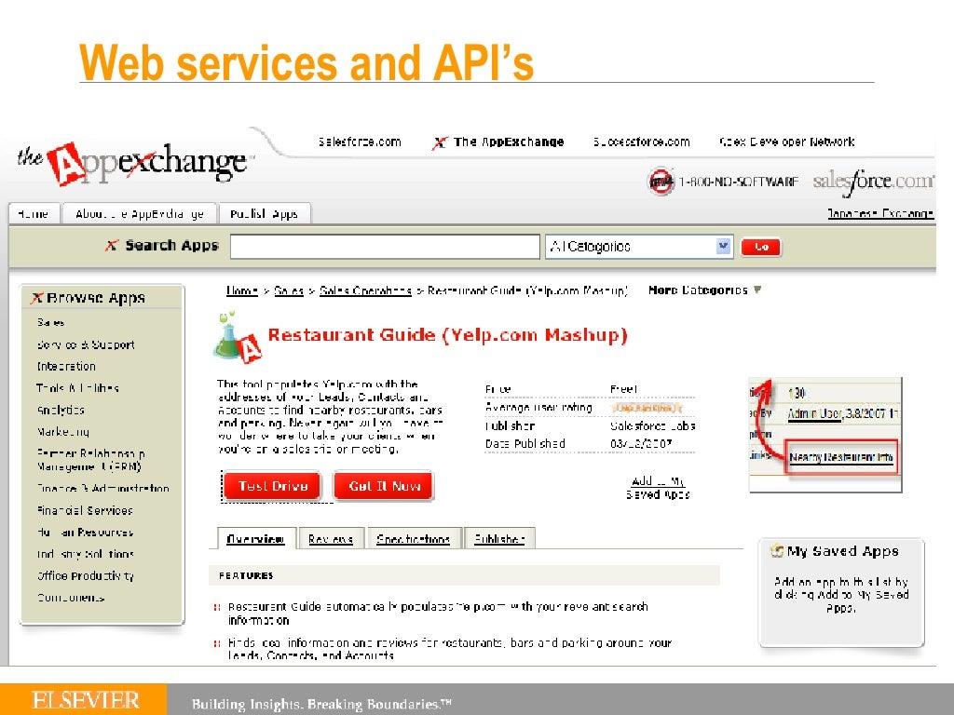Image resolution: width=954 pixels, height=715 pixels.
Task: Switch to the Overview tab
Action: pos(255,539)
